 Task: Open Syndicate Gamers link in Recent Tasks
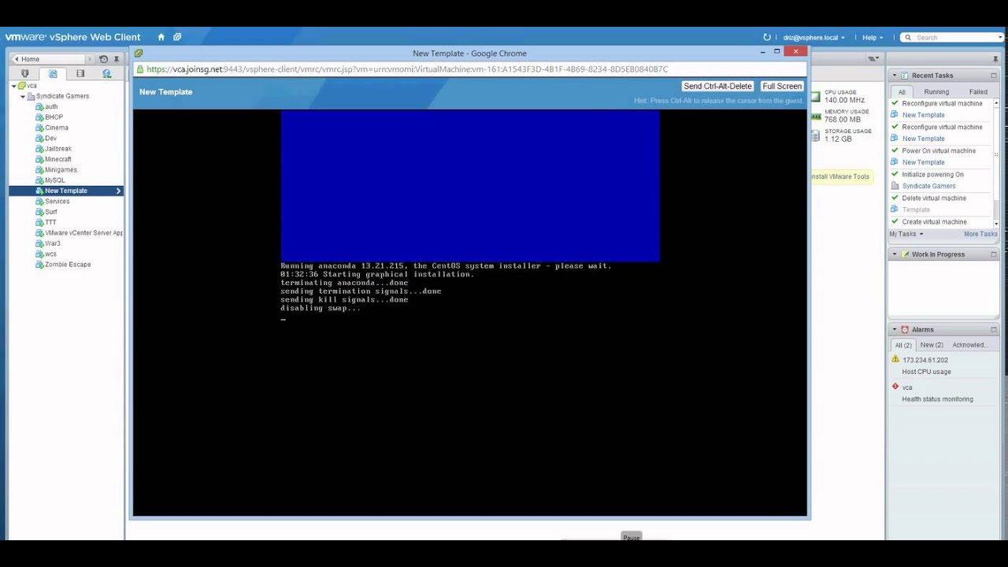coord(928,186)
